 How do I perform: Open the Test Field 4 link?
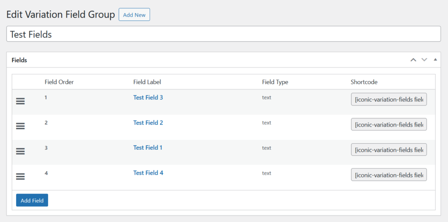click(148, 173)
